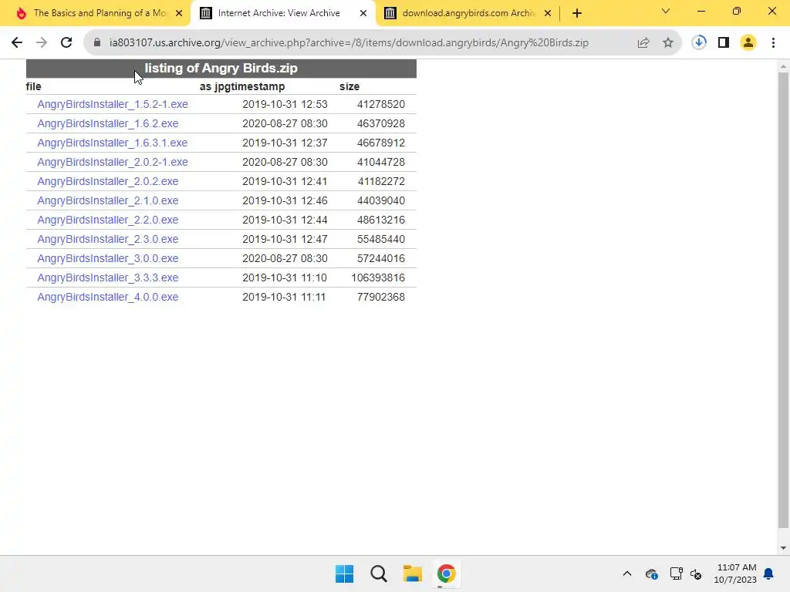Click the Chrome taskbar icon

(447, 573)
